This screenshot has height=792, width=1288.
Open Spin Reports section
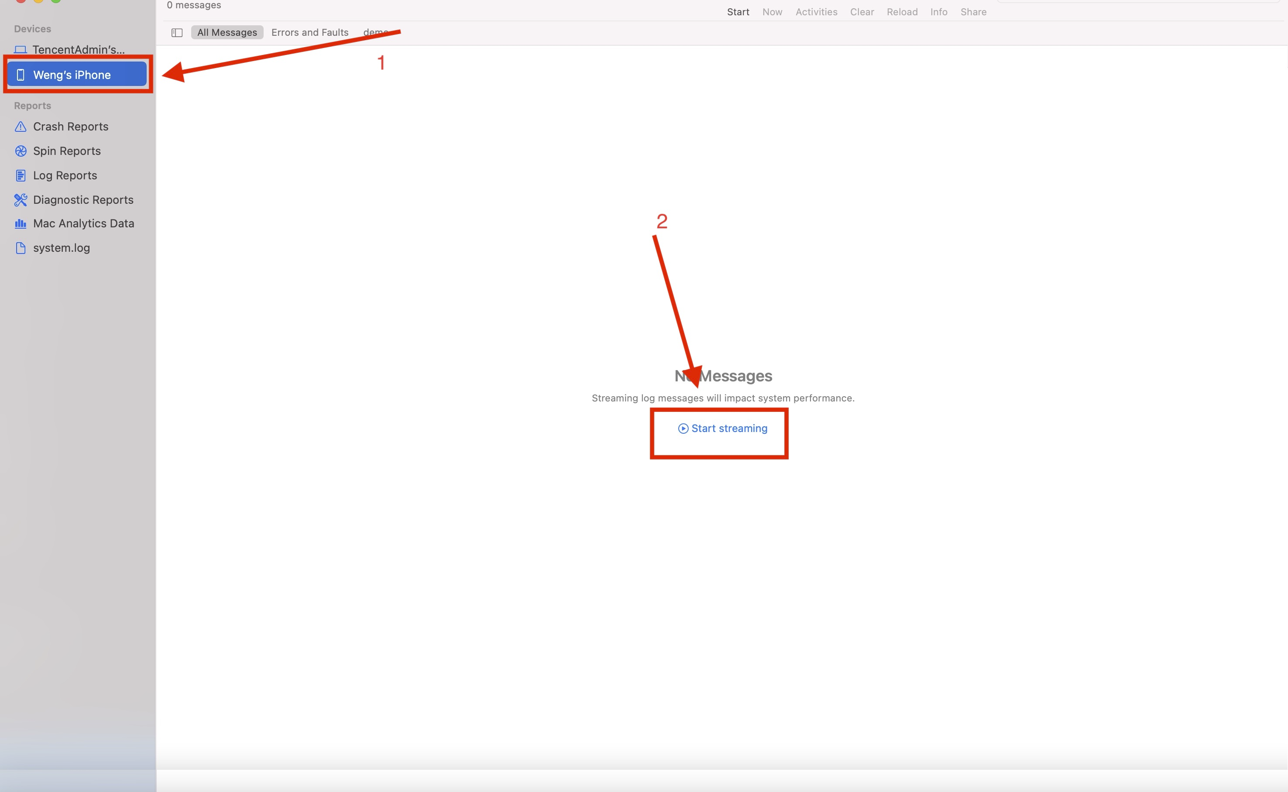(66, 150)
